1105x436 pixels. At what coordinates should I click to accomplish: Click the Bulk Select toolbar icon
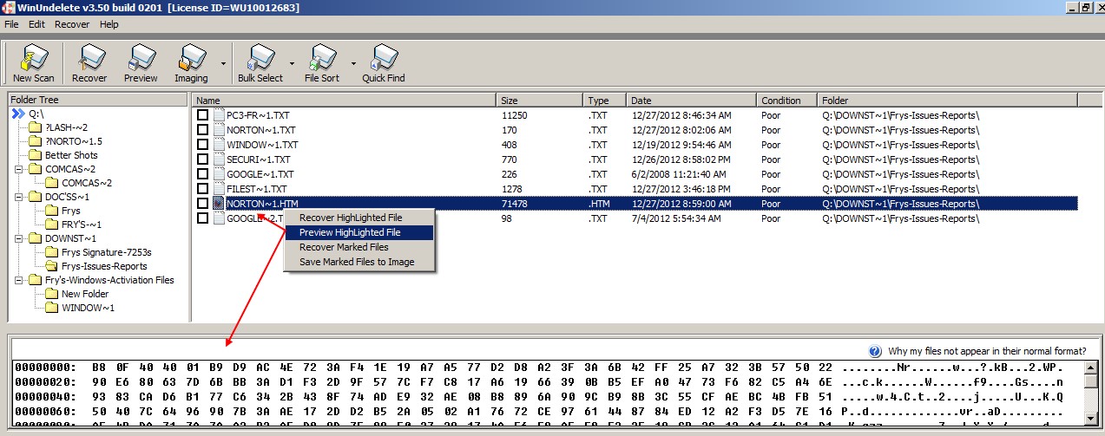[x=260, y=62]
